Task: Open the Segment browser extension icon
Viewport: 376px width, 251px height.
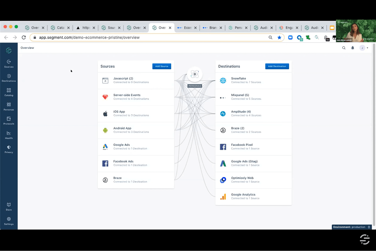Action: pyautogui.click(x=317, y=38)
